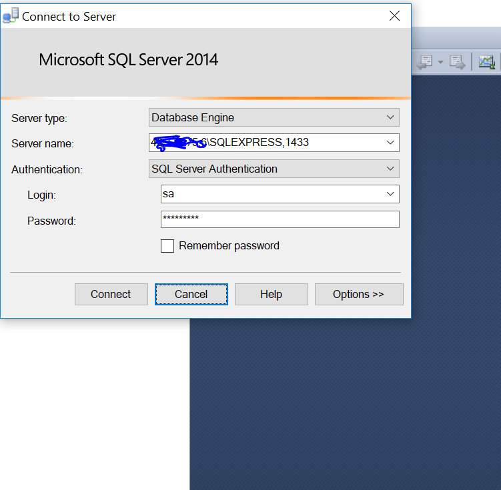Expand the Authentication mode dropdown

click(x=390, y=169)
